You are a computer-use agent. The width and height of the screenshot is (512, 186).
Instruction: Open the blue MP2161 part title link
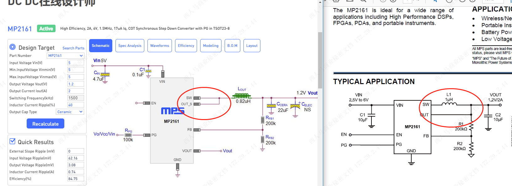tap(20, 29)
